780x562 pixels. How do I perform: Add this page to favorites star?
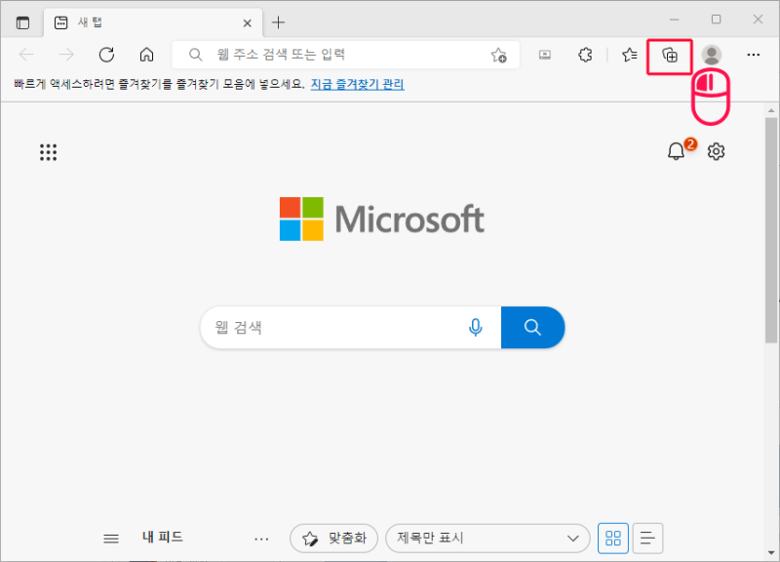coord(498,55)
